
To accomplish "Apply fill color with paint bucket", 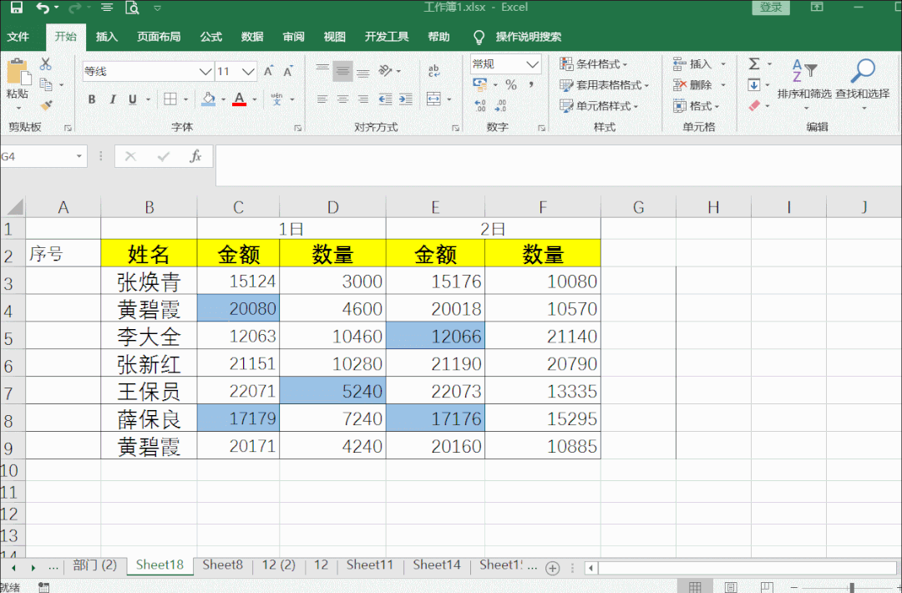I will (x=209, y=99).
